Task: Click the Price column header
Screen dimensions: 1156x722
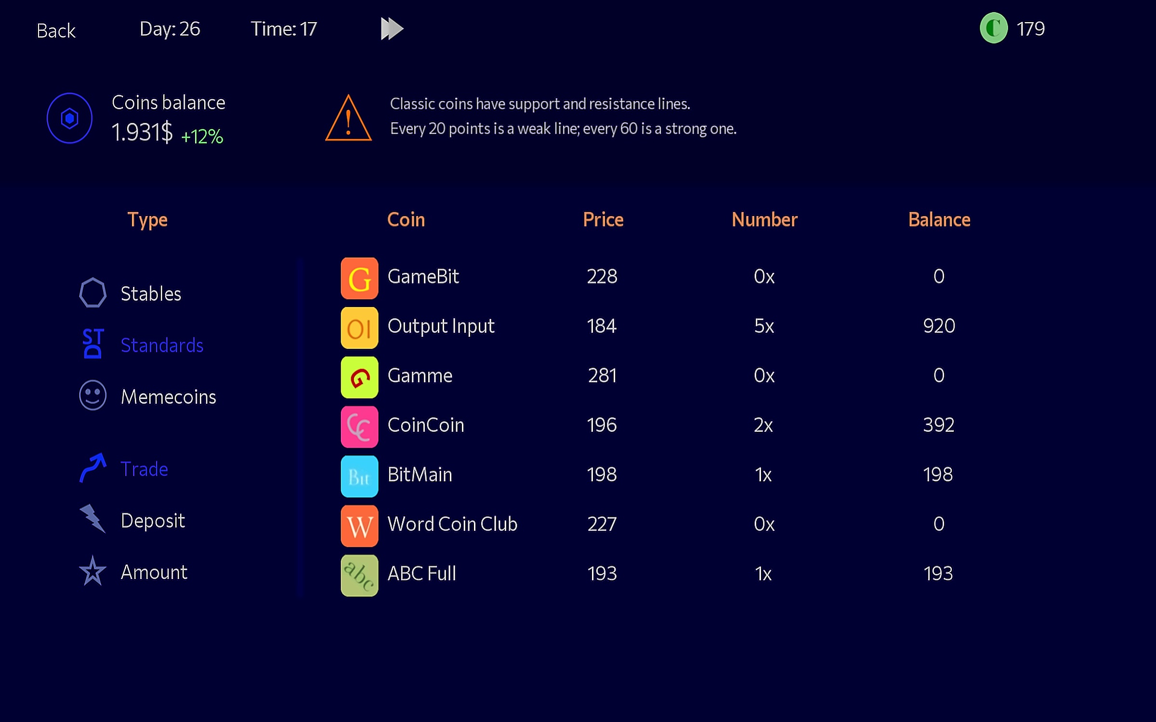Action: (603, 220)
